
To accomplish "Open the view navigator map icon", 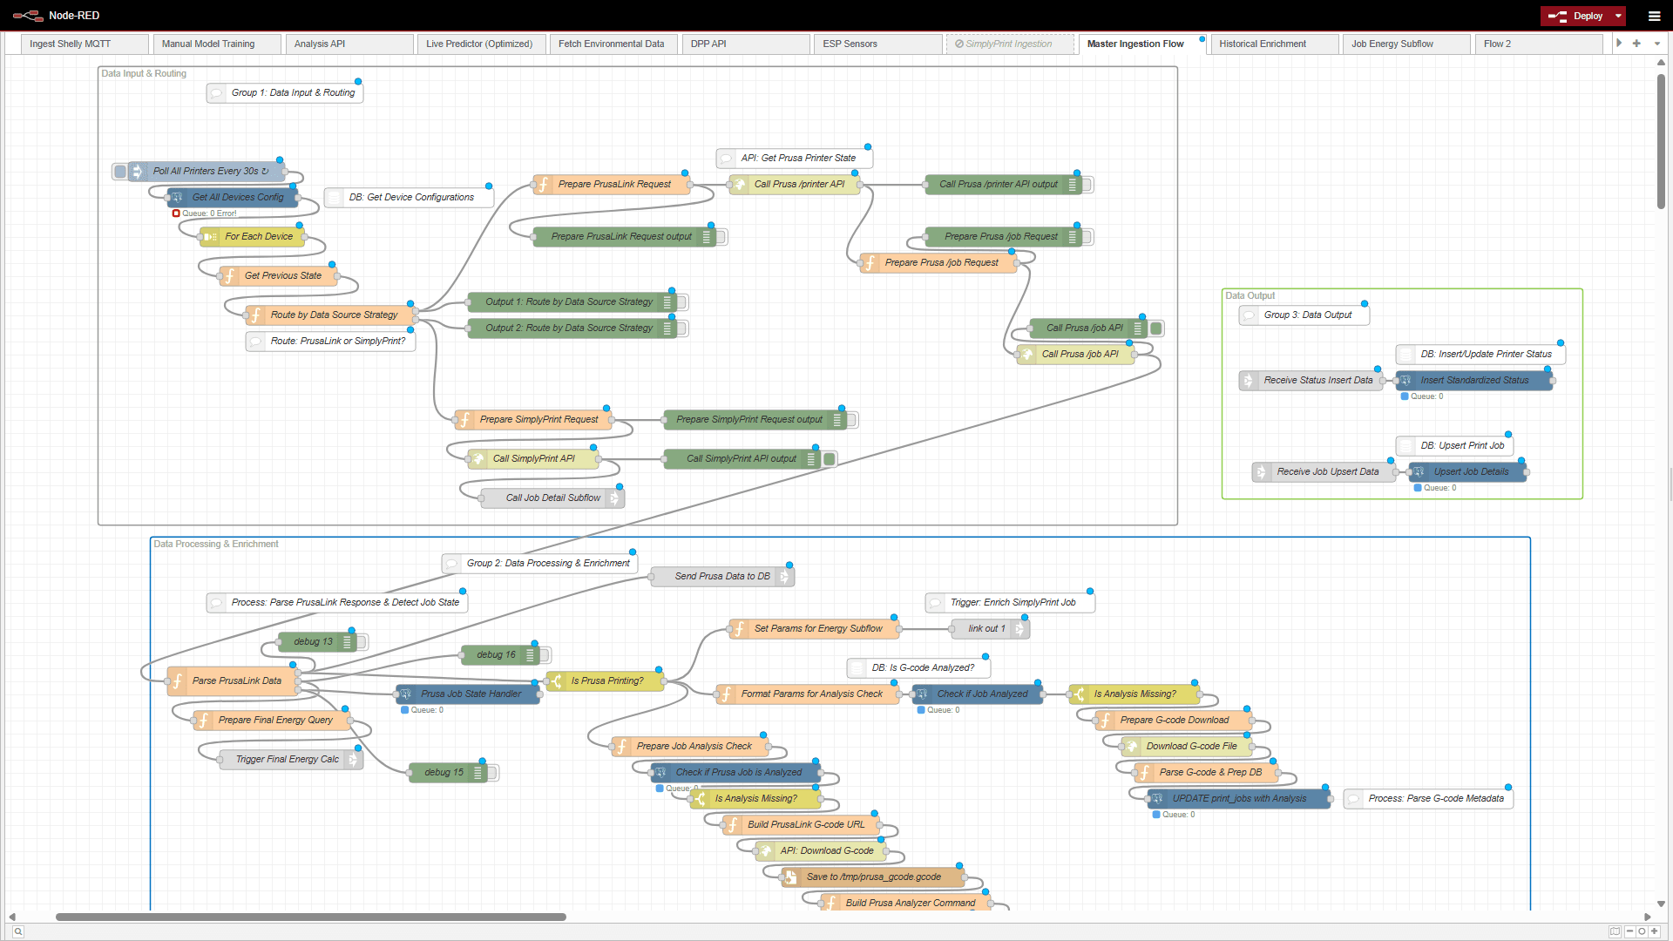I will [x=1615, y=930].
